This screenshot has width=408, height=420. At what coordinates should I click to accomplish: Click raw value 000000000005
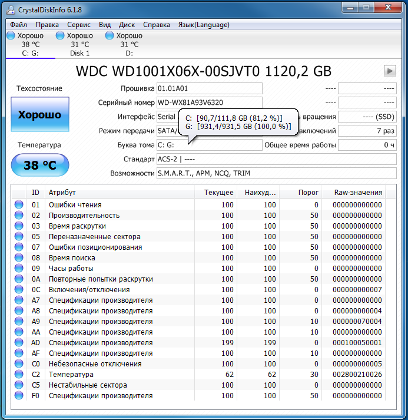pyautogui.click(x=357, y=364)
